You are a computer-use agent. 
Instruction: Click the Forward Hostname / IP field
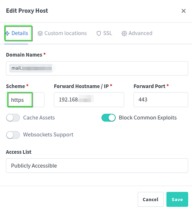(x=89, y=100)
